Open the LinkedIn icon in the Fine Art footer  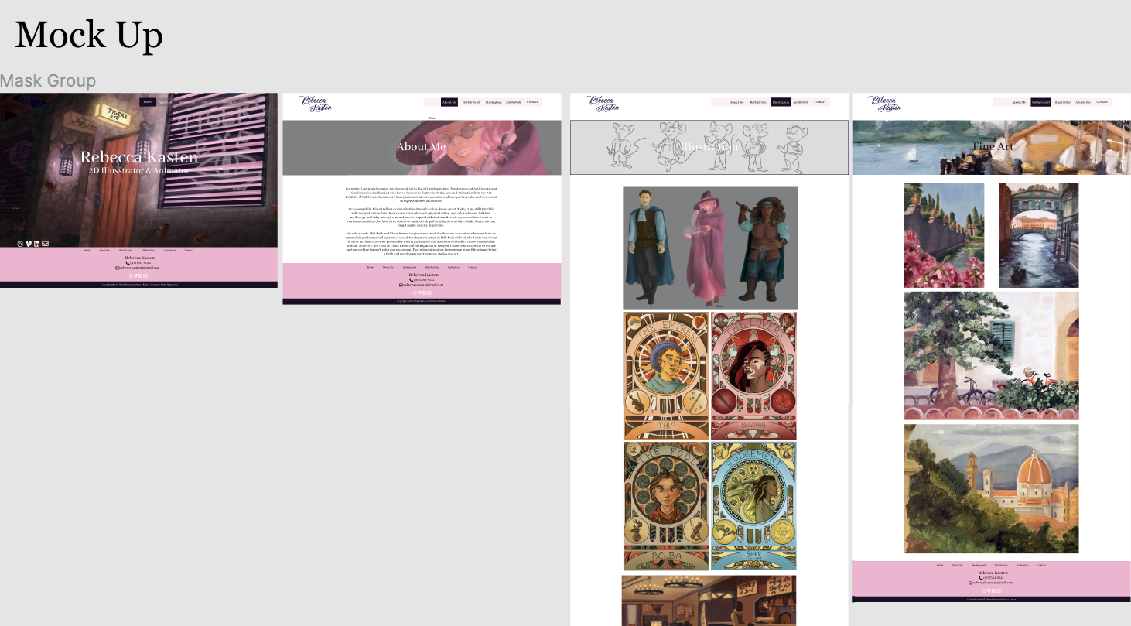tap(993, 591)
